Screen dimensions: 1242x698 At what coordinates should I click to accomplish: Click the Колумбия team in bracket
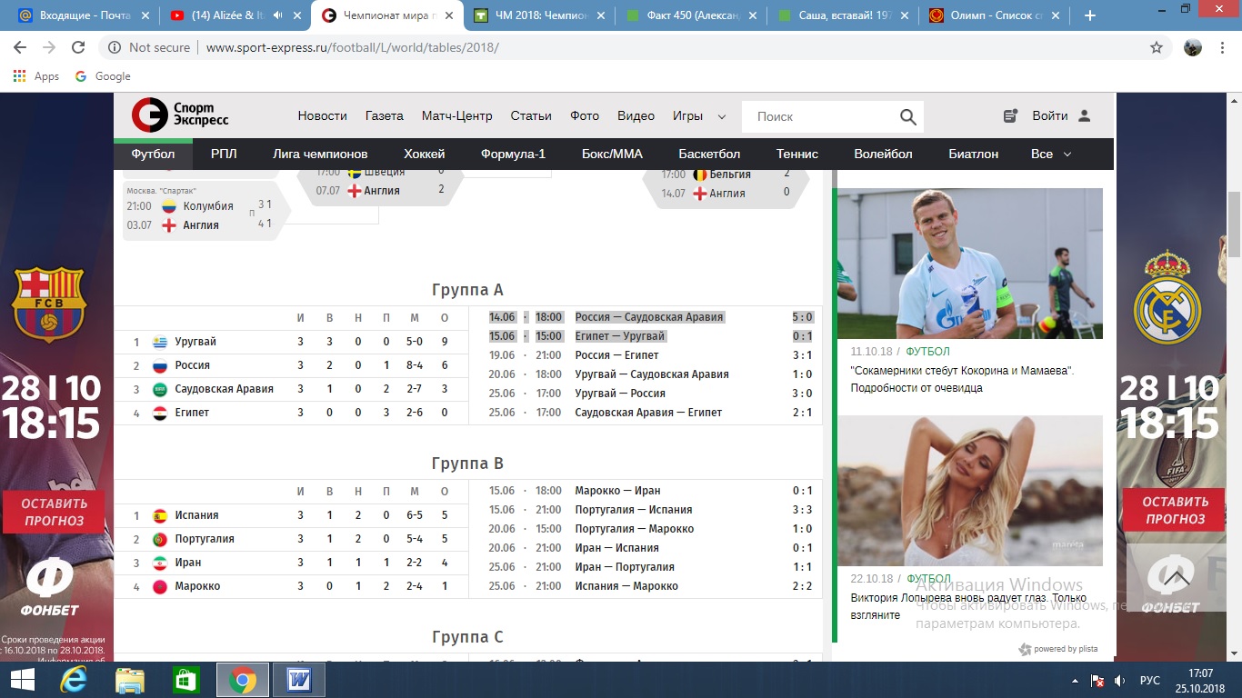coord(208,206)
